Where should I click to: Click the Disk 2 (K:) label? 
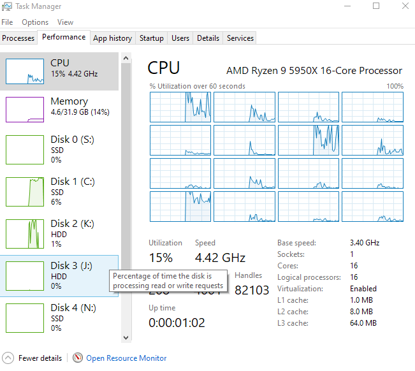[73, 224]
